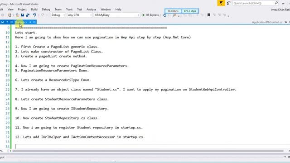Open the Any CPU platform dropdown

pyautogui.click(x=80, y=15)
